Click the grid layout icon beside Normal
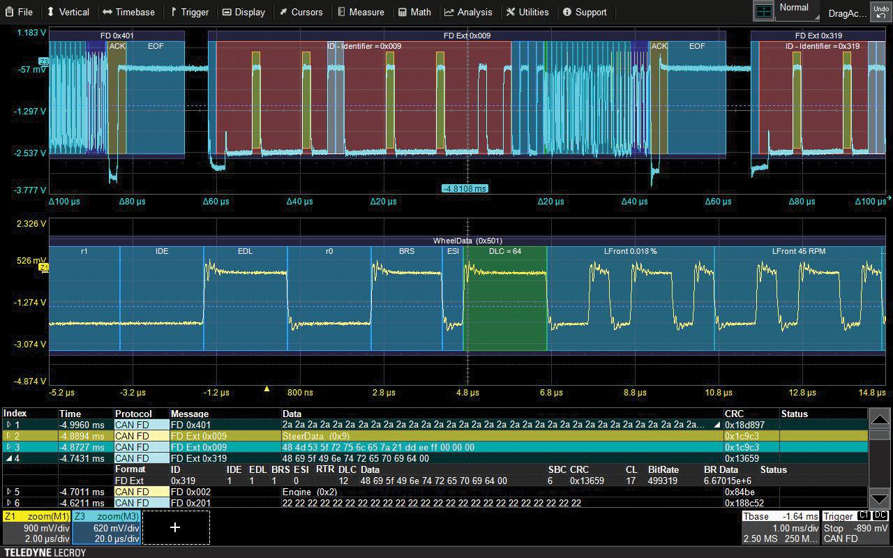The width and height of the screenshot is (893, 558). point(764,11)
